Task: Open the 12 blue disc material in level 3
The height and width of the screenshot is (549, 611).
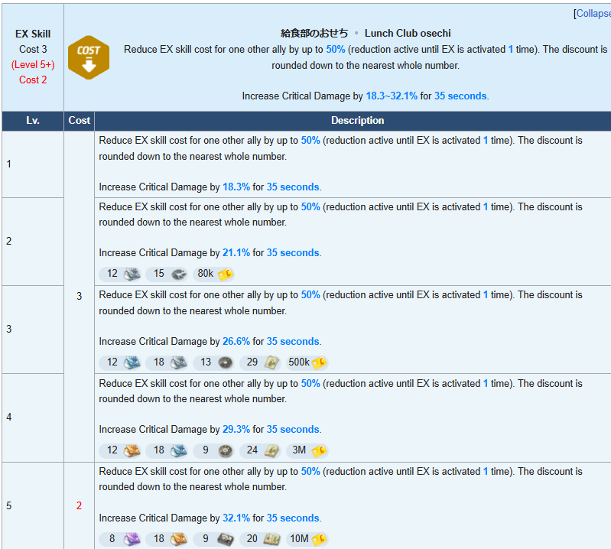Action: tap(119, 362)
